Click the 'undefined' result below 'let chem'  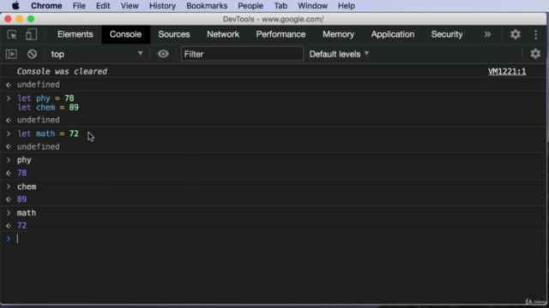38,120
